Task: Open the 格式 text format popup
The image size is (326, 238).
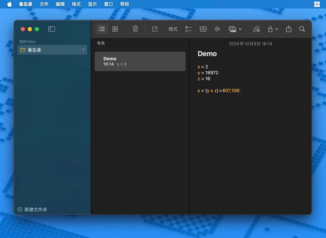Action: click(173, 29)
